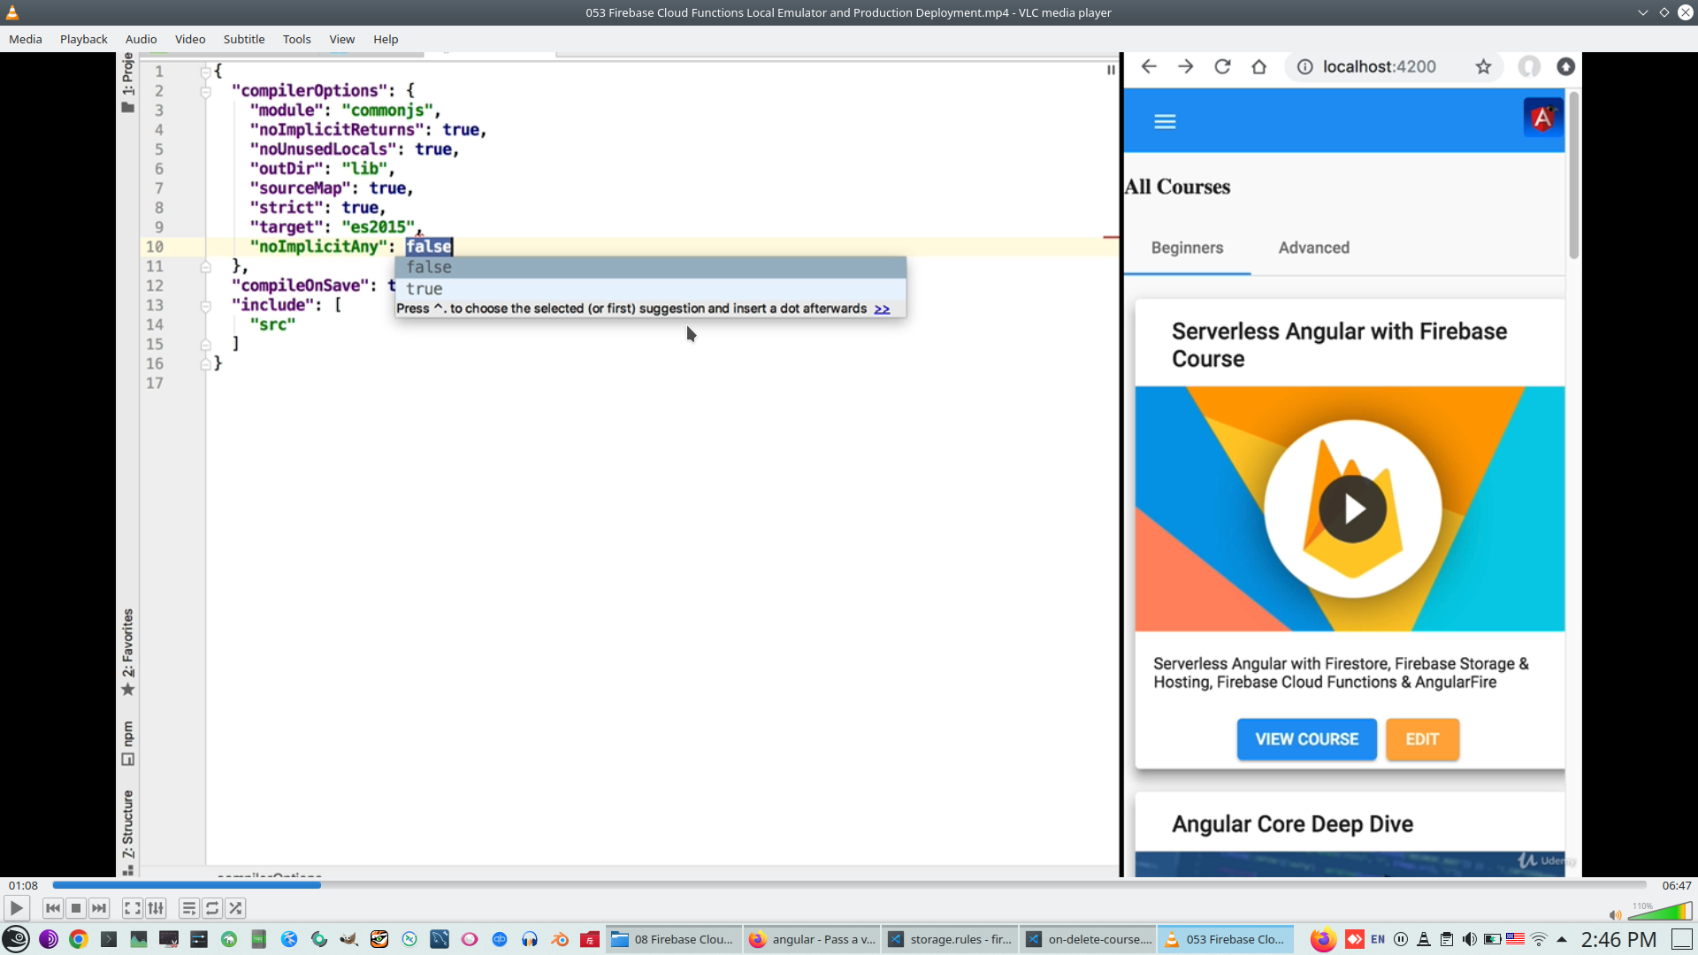This screenshot has height=955, width=1698.
Task: Stop video playback
Action: [x=76, y=908]
